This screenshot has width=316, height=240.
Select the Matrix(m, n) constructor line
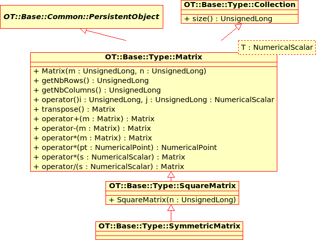click(x=120, y=71)
